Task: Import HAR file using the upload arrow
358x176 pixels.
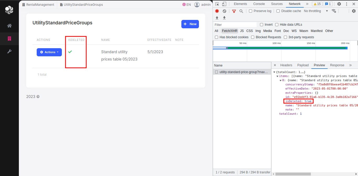Action: 217,18
